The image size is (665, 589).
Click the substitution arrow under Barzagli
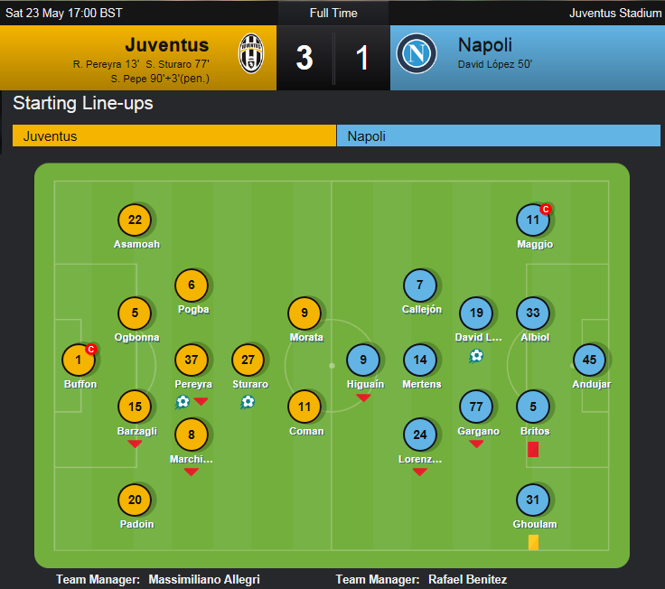(x=135, y=444)
